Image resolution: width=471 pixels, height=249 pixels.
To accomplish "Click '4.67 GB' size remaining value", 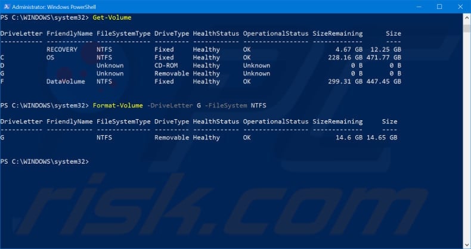I will [349, 49].
